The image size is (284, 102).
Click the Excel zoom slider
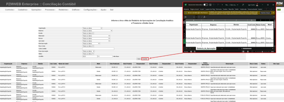click(x=262, y=52)
